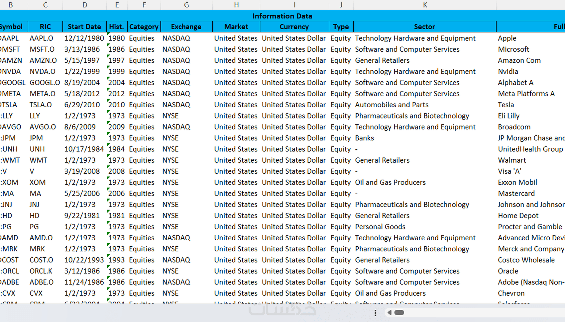Select the "Apple" full name cell
This screenshot has width=565, height=322.
(x=531, y=38)
